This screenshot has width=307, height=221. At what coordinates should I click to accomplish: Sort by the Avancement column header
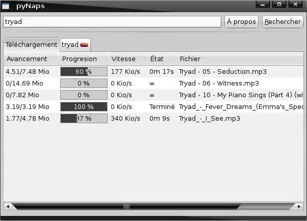[31, 59]
